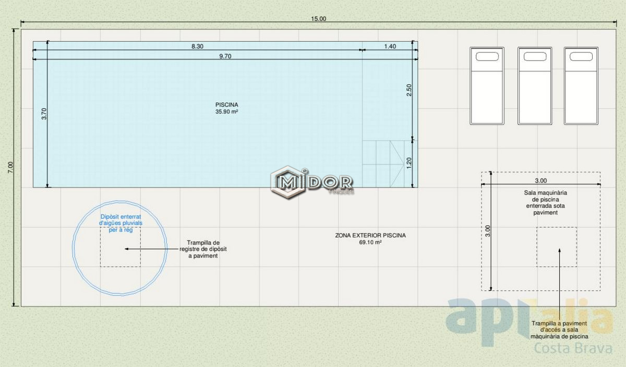Click the 15.00 total width dimension
This screenshot has height=367, width=626.
coord(318,18)
